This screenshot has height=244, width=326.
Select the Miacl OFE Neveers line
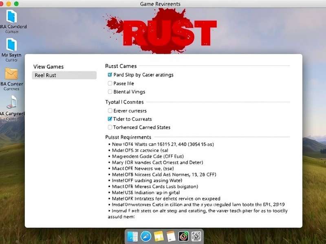point(143,168)
